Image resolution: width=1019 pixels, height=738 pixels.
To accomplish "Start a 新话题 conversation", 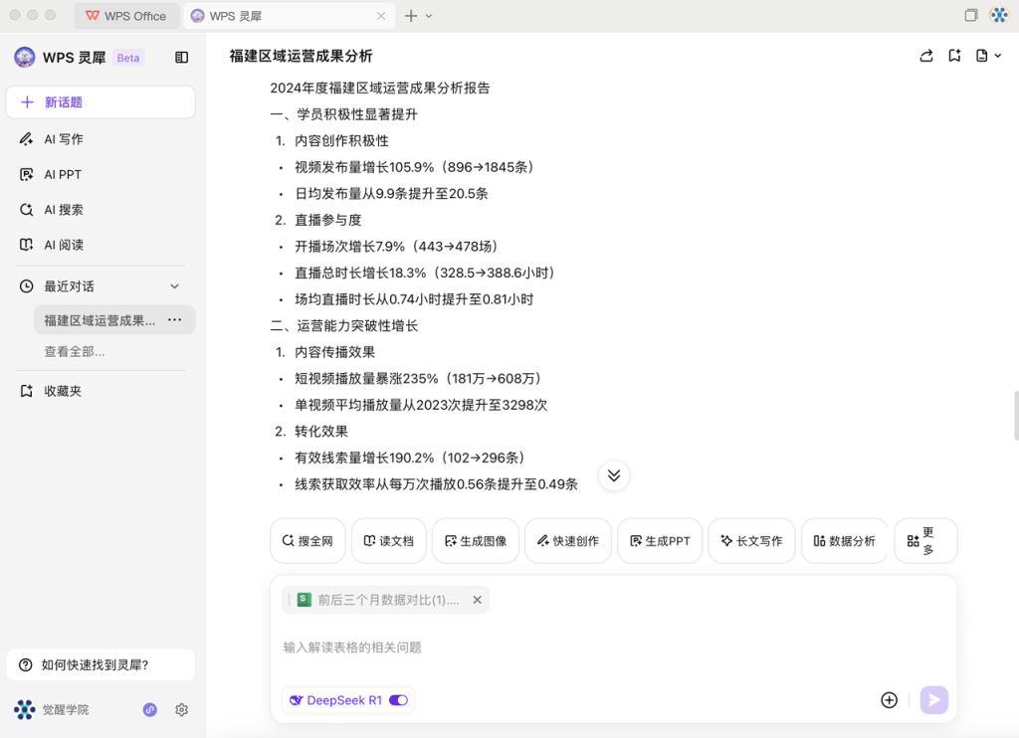I will pos(101,102).
